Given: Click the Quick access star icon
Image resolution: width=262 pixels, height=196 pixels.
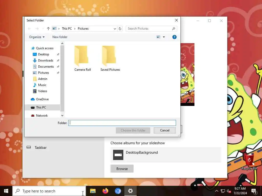Looking at the screenshot, I should [x=33, y=48].
